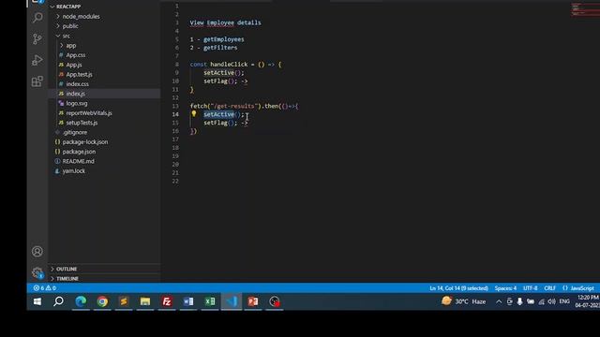Click the editor minimap
The image size is (600, 337).
click(585, 9)
